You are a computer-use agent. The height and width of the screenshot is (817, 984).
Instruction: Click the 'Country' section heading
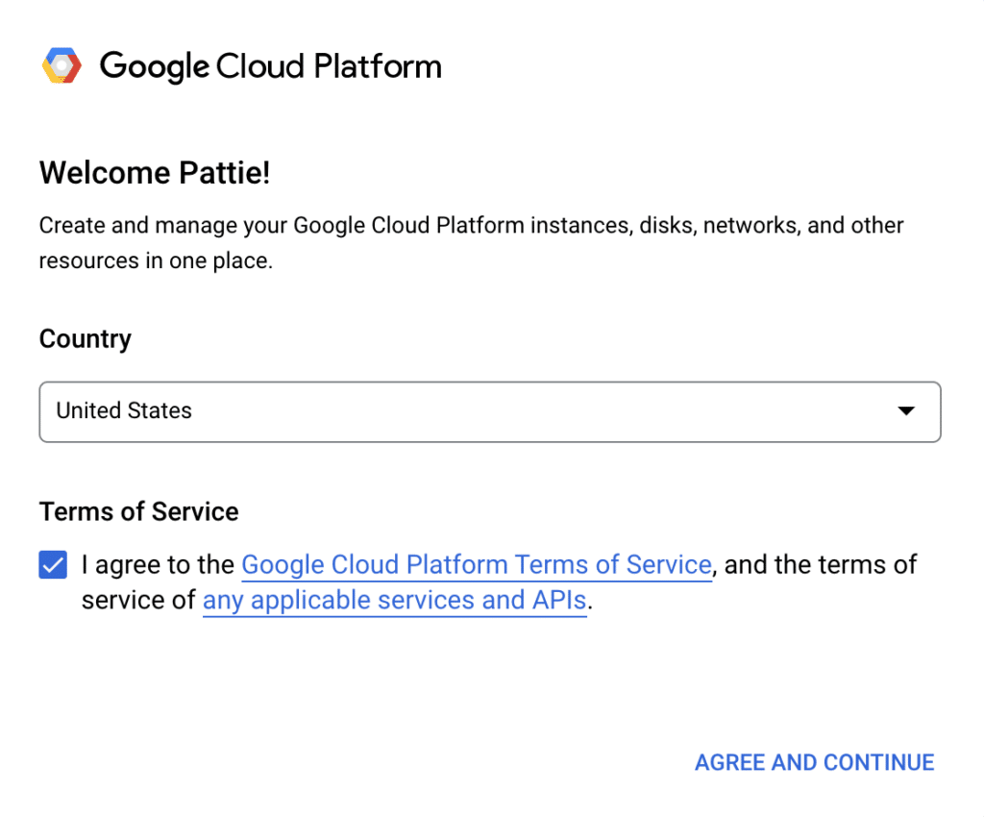(85, 338)
